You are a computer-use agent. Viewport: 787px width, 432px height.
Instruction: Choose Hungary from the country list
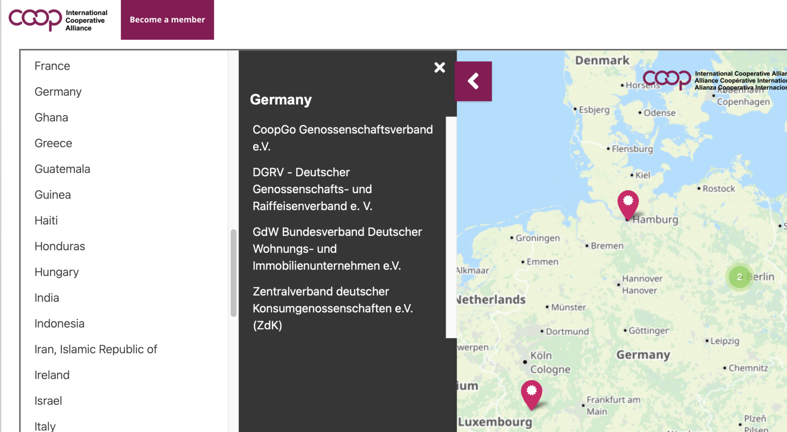(x=57, y=272)
